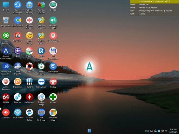This screenshot has width=179, height=134.
Task: Launch Reset Password tool
Action: click(x=41, y=69)
